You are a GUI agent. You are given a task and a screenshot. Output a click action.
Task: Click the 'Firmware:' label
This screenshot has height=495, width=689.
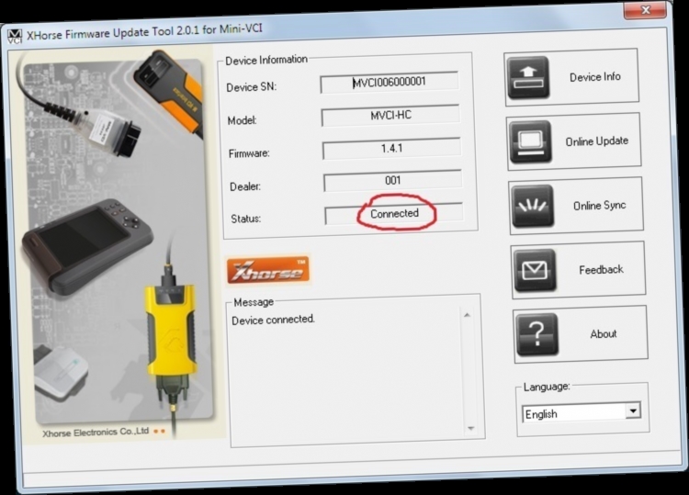click(249, 153)
